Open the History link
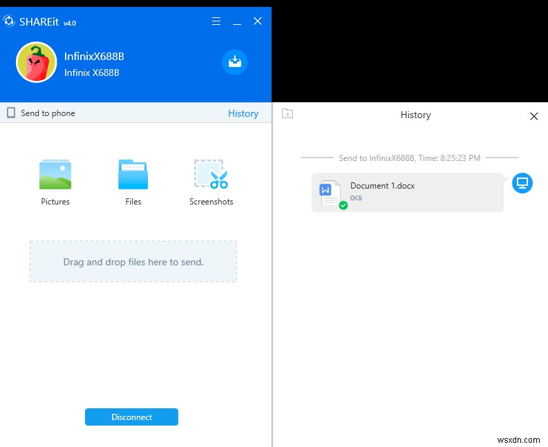 [x=243, y=113]
